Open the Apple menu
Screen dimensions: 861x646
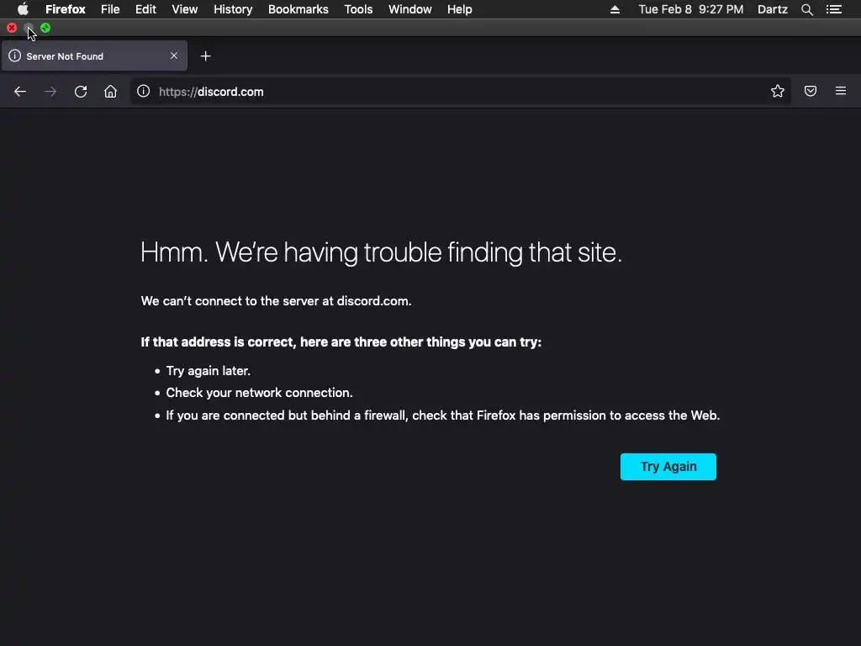[23, 9]
